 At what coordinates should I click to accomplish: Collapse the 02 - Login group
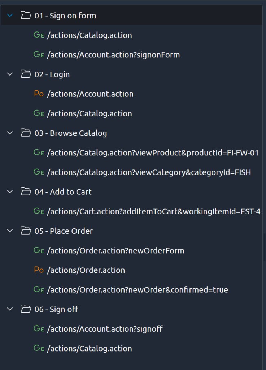[10, 74]
